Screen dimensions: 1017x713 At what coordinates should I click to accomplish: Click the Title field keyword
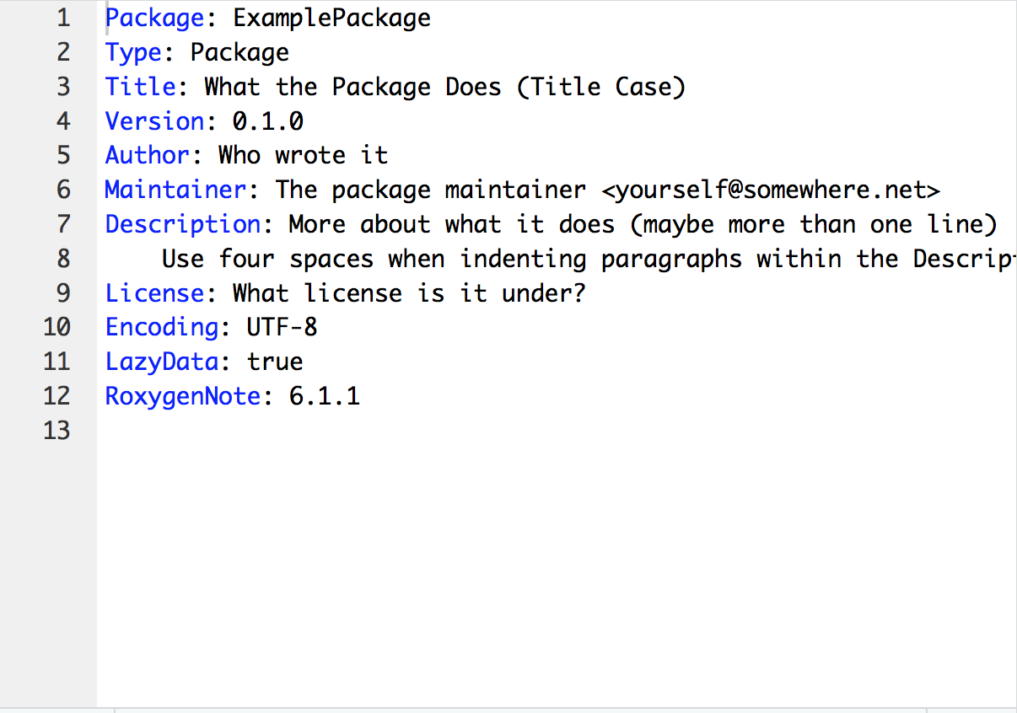141,87
